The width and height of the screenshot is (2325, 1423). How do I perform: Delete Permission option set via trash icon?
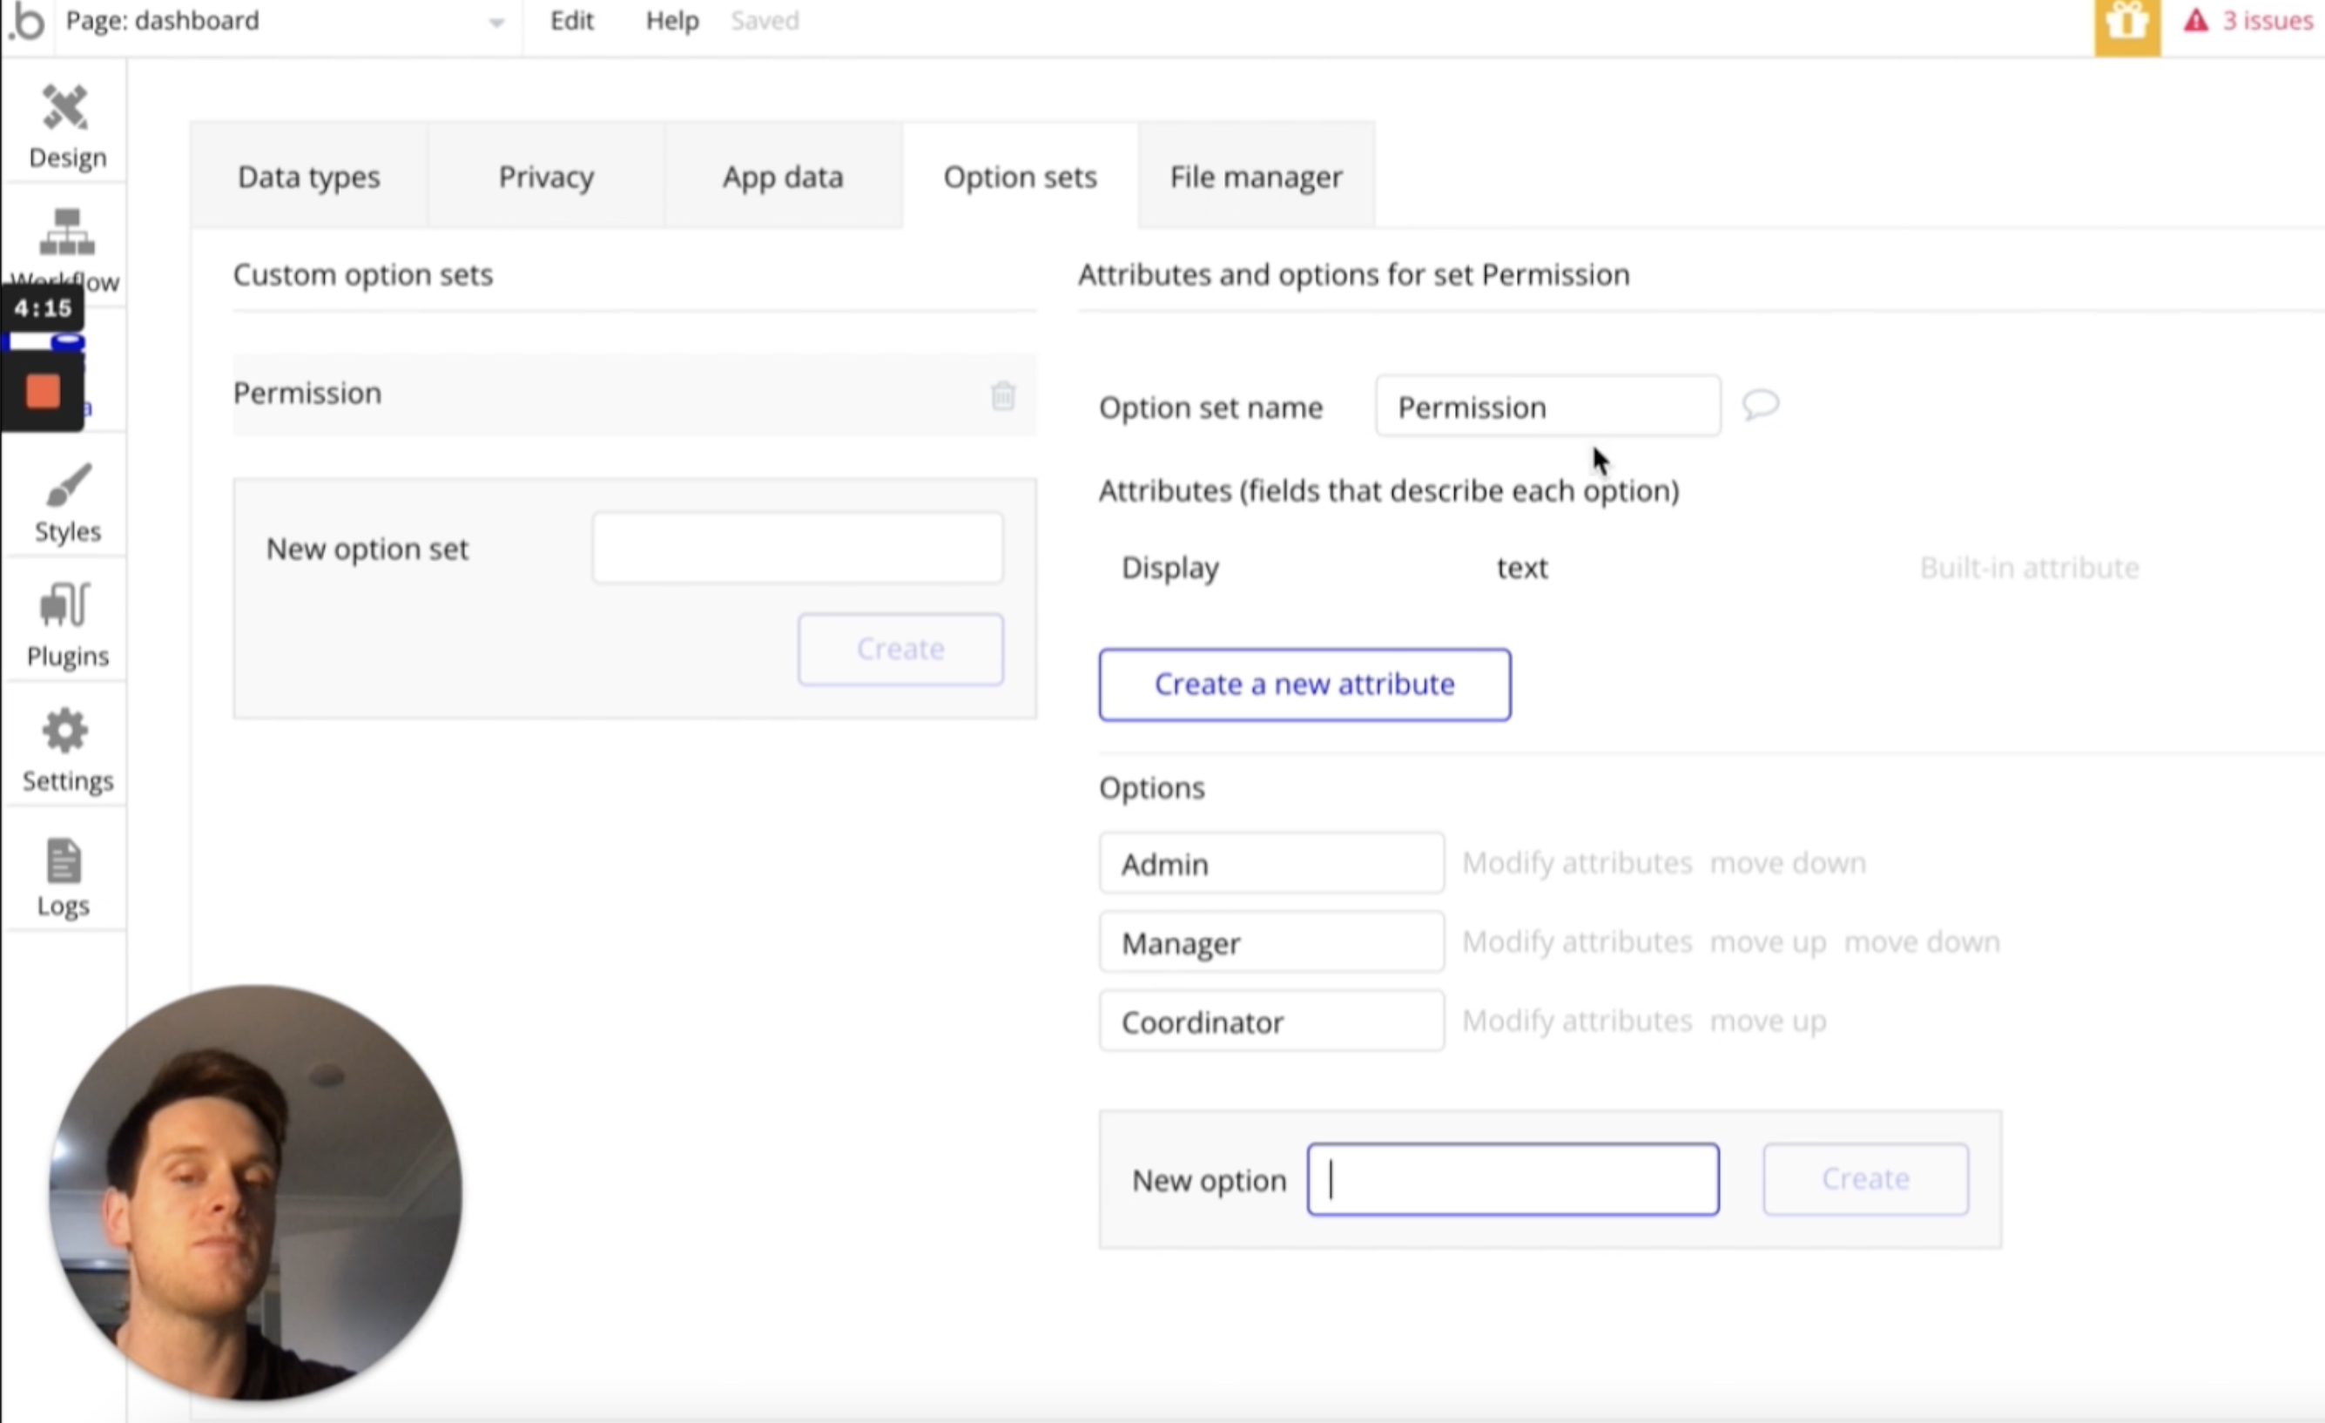[1002, 395]
